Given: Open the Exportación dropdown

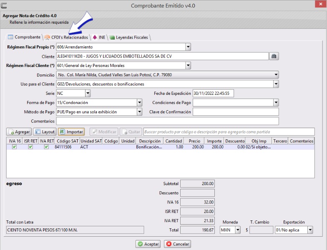Looking at the screenshot, I should [310, 230].
